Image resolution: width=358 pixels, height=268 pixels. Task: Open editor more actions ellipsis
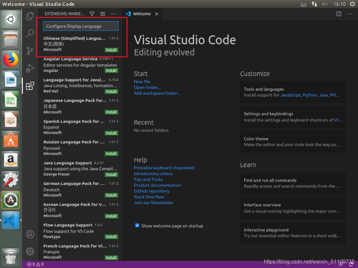tap(349, 14)
